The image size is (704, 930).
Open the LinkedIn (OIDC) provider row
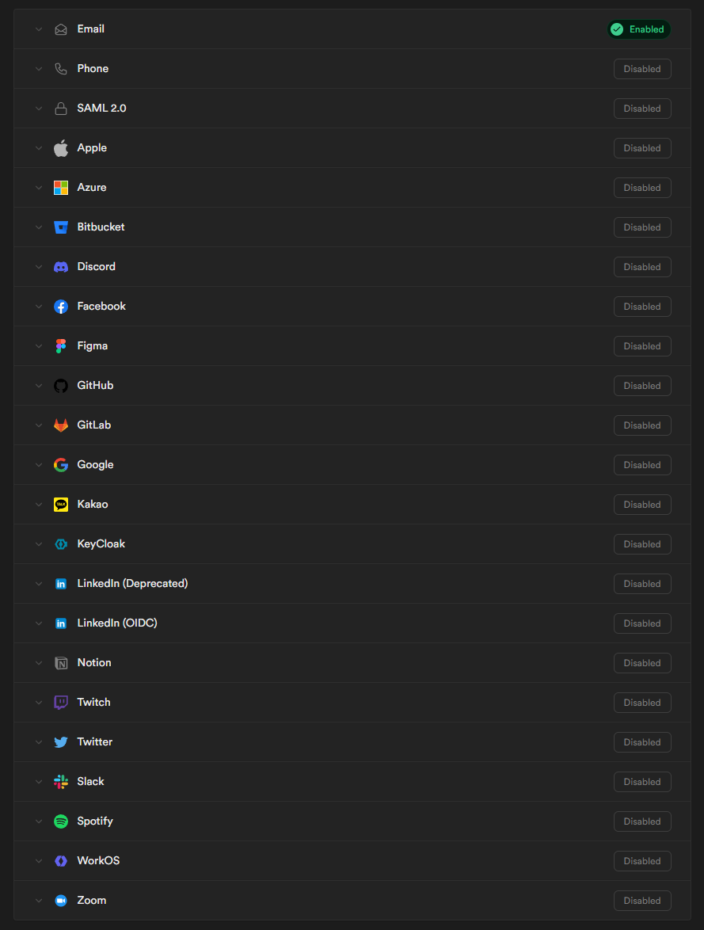117,623
